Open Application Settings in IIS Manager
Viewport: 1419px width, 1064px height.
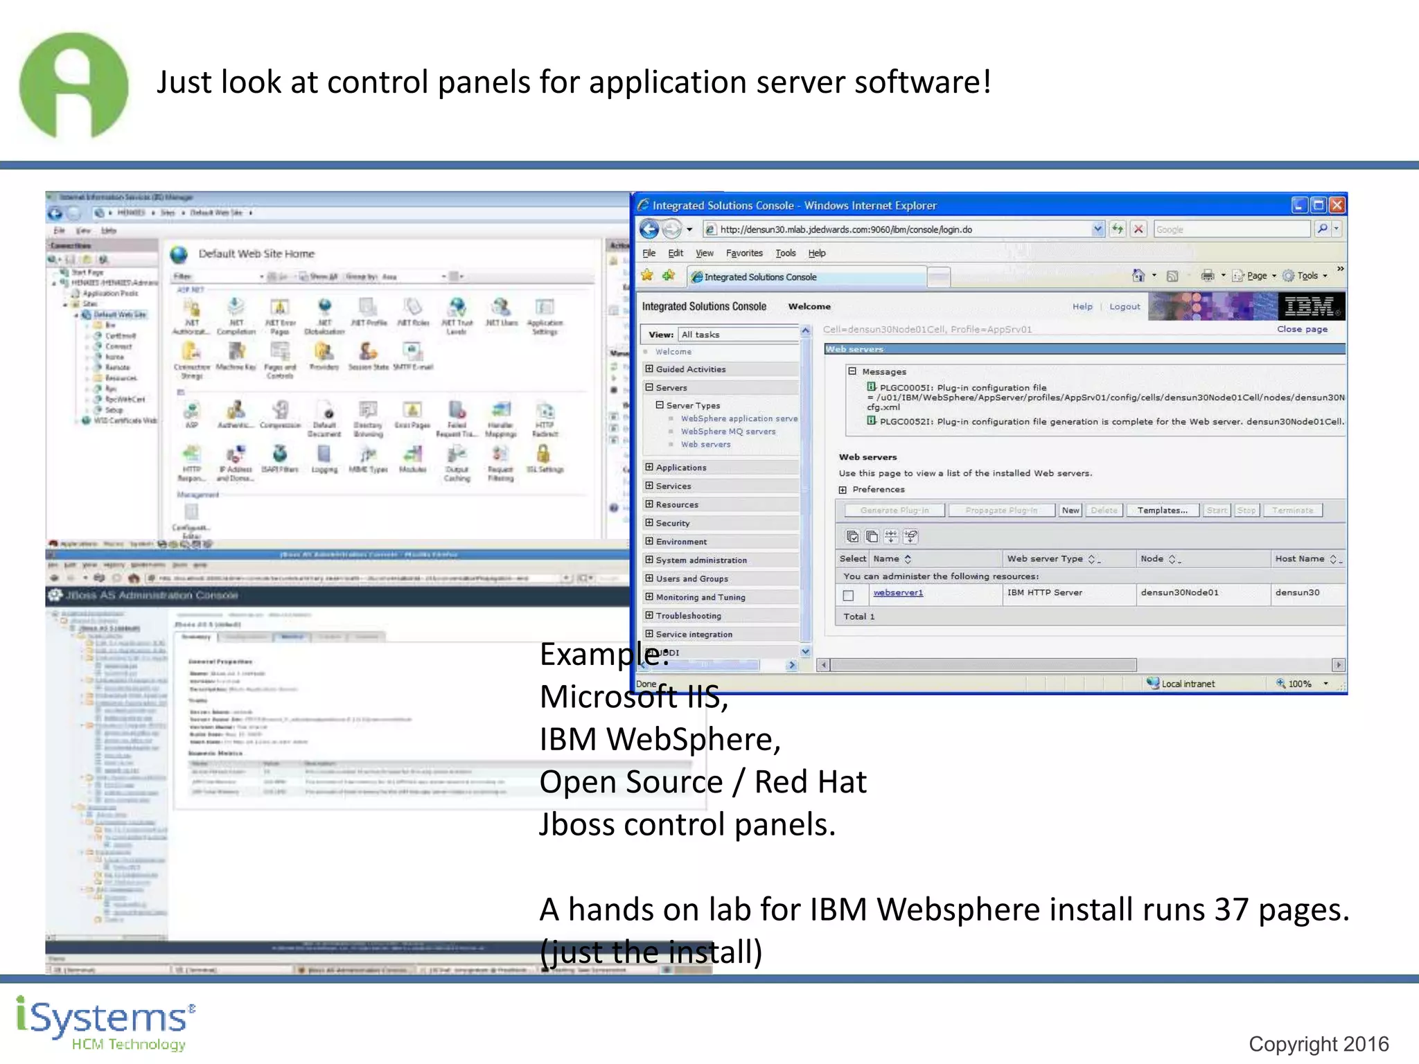click(x=545, y=317)
